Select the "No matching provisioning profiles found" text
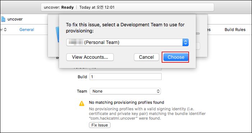This screenshot has width=252, height=133. [126, 102]
